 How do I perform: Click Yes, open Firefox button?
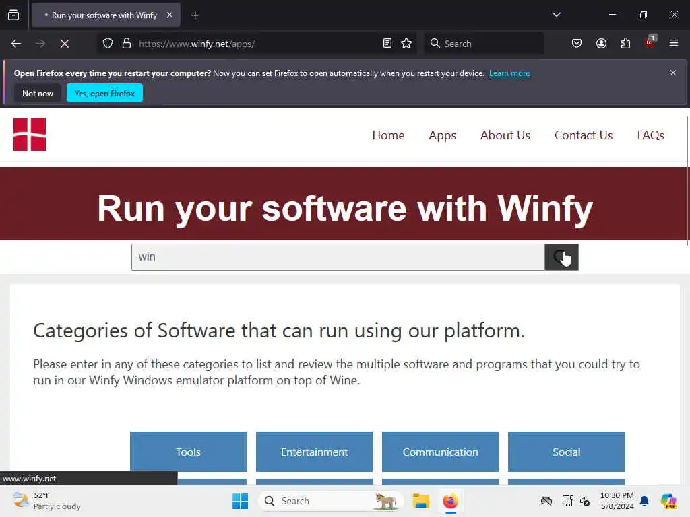click(104, 93)
